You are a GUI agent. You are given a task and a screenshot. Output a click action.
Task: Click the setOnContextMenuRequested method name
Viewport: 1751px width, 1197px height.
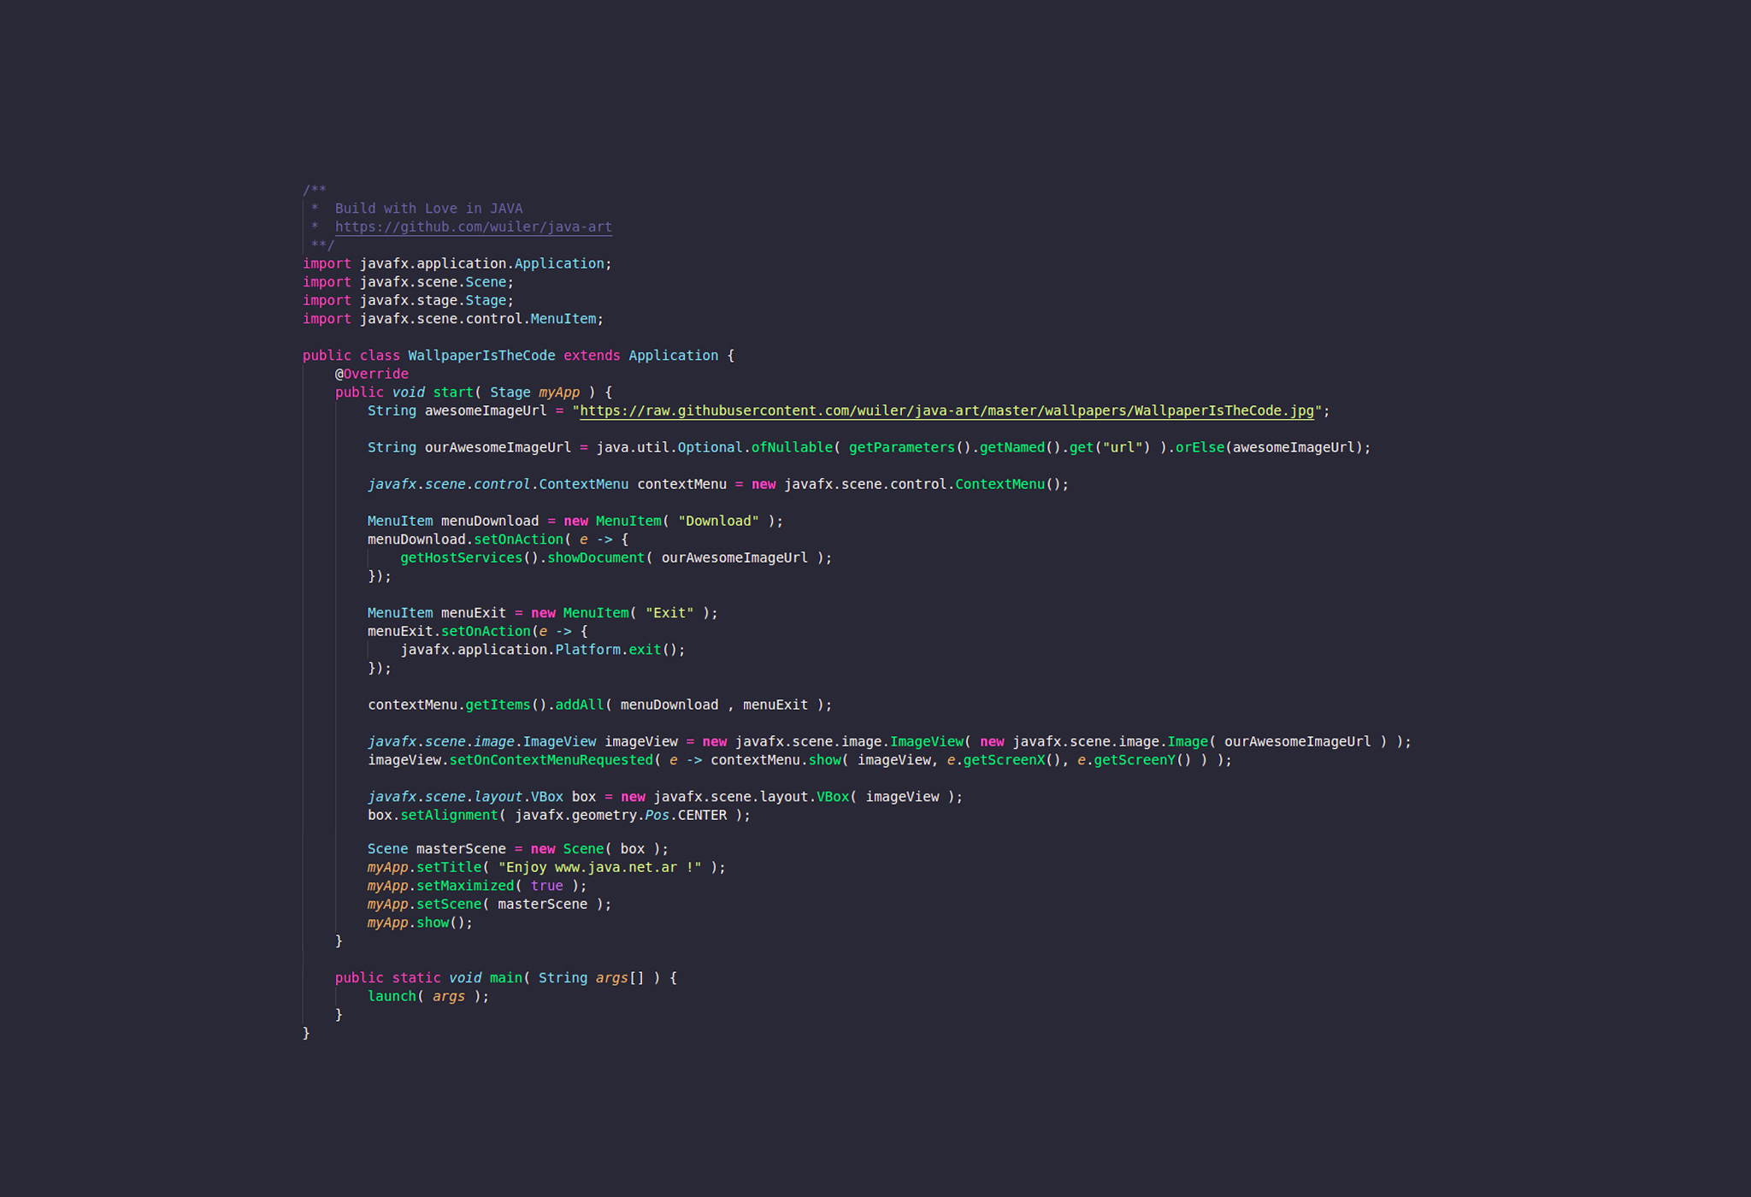pyautogui.click(x=551, y=760)
